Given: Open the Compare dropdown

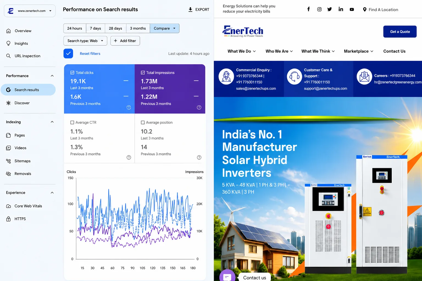Looking at the screenshot, I should click(x=165, y=28).
